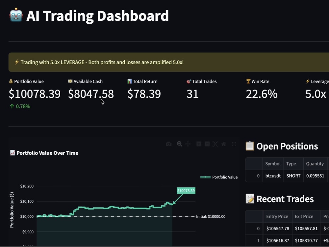Activate the pan tool in chart toolbar

(188, 144)
